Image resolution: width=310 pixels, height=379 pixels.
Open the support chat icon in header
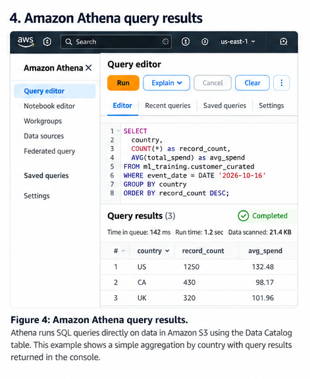[284, 42]
